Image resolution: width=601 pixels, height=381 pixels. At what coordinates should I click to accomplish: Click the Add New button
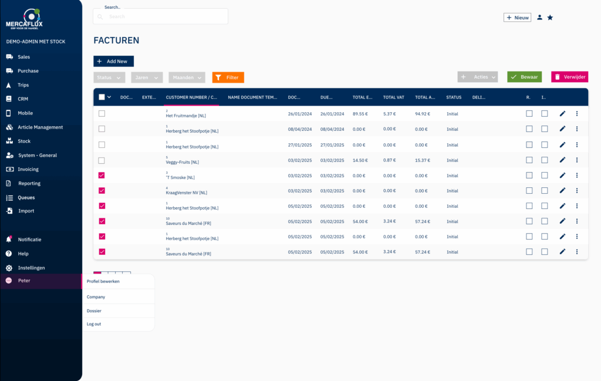tap(113, 61)
